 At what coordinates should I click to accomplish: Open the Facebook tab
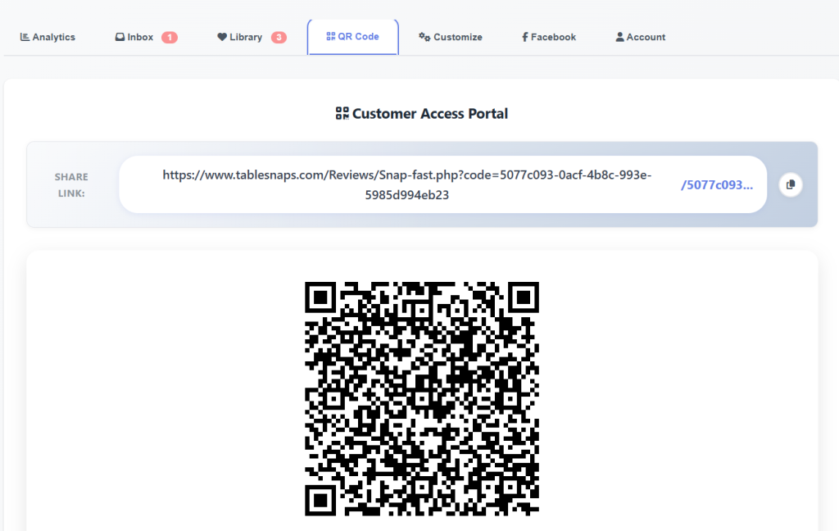tap(548, 37)
